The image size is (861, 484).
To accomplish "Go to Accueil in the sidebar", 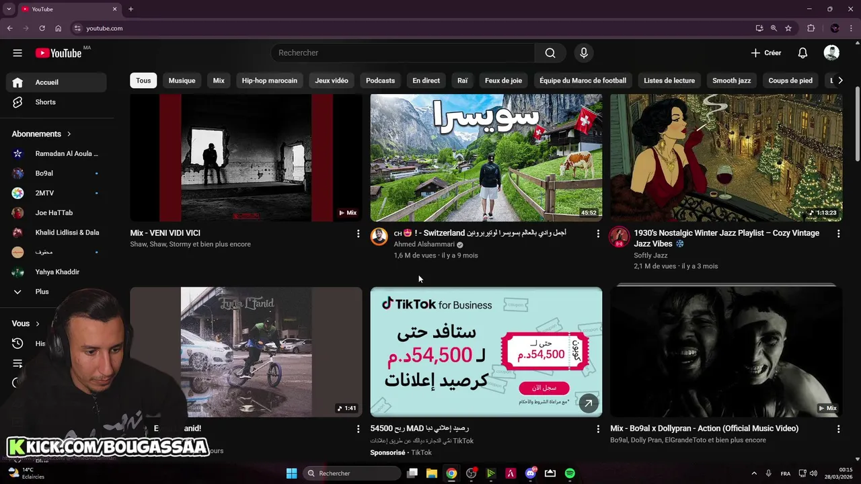I will 57,82.
